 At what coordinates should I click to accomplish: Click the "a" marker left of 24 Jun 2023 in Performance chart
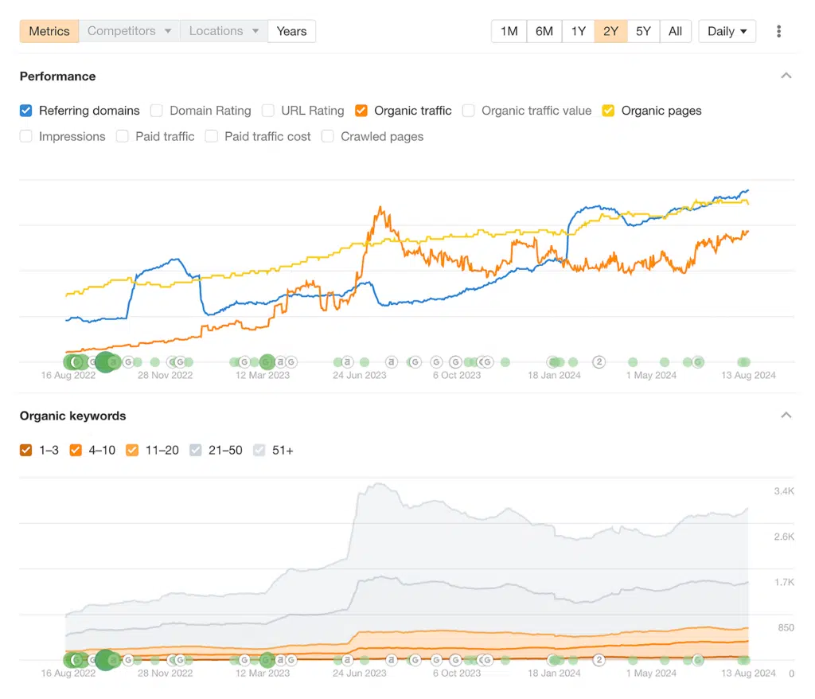[347, 361]
